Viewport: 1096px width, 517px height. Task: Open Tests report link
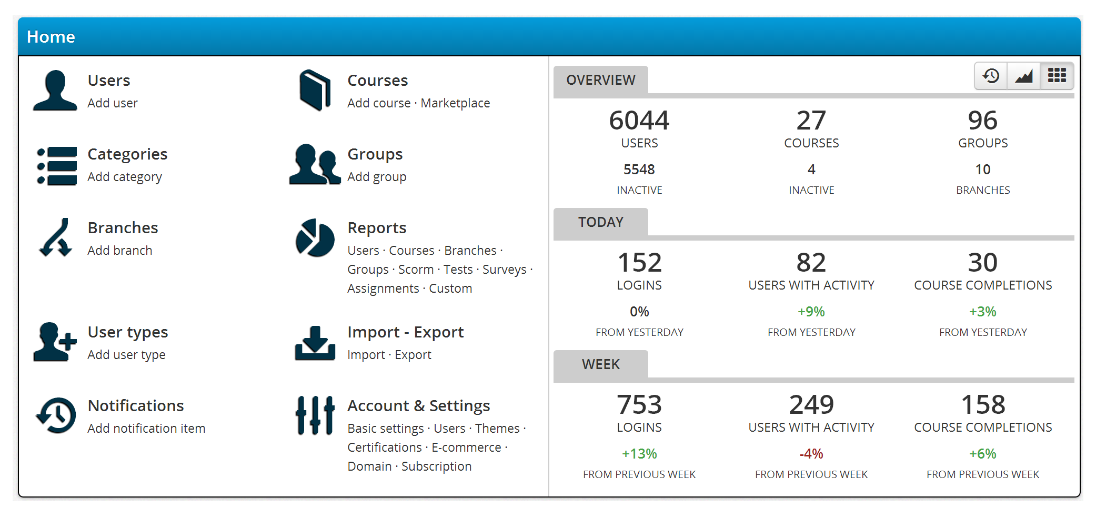coord(458,270)
